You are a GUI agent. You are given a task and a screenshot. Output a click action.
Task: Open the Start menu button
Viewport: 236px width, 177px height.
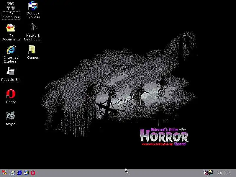point(4,173)
